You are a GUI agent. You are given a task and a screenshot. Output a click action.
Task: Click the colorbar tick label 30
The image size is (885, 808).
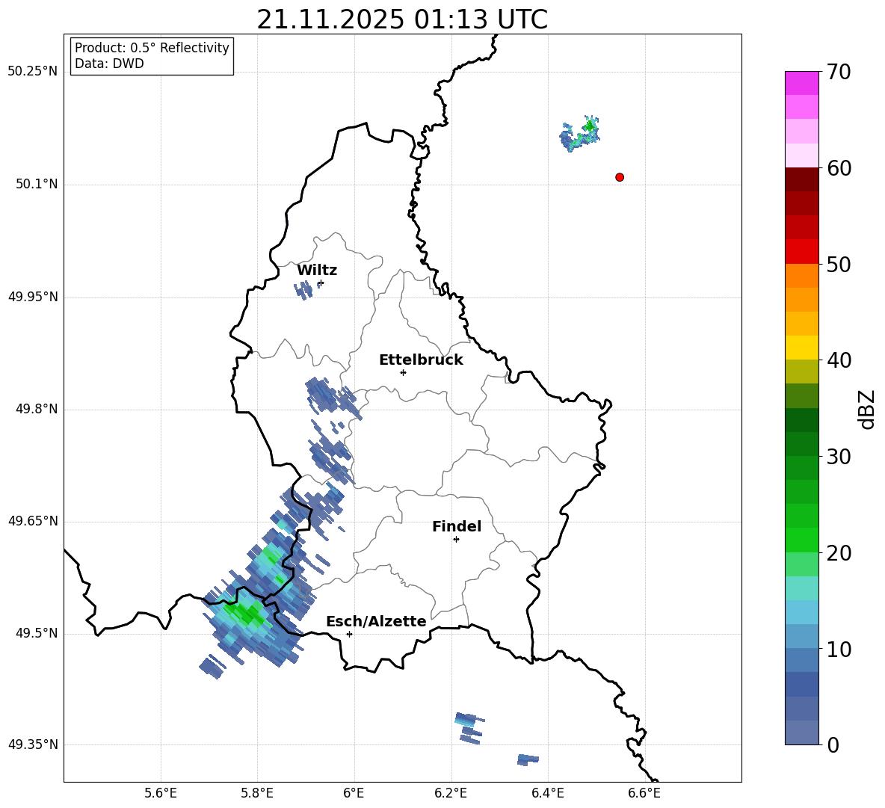[839, 457]
